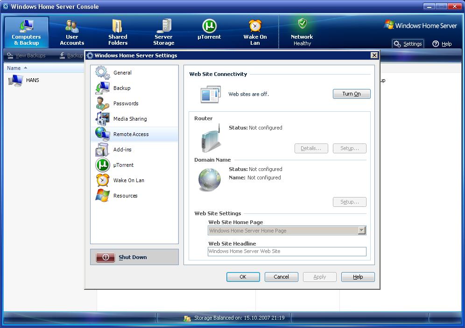The image size is (465, 328).
Task: Select Remote Access globe icon
Action: tap(103, 134)
